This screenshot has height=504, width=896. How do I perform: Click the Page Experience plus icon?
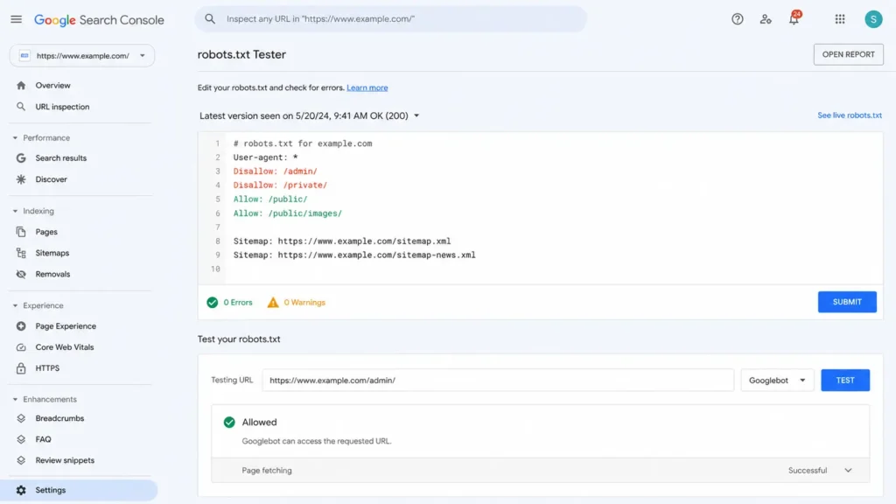(21, 326)
